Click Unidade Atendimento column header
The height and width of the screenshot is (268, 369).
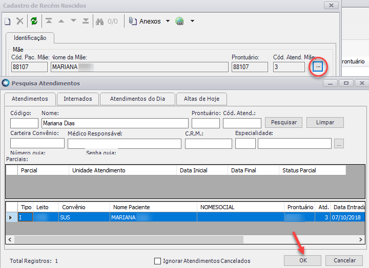122,170
